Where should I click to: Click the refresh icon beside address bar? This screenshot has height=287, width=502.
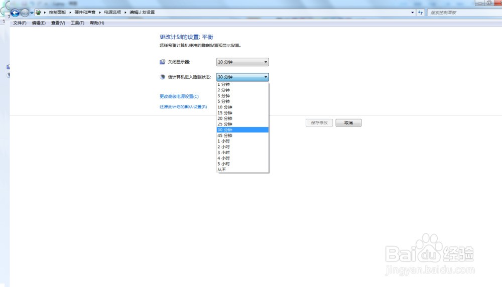click(420, 13)
